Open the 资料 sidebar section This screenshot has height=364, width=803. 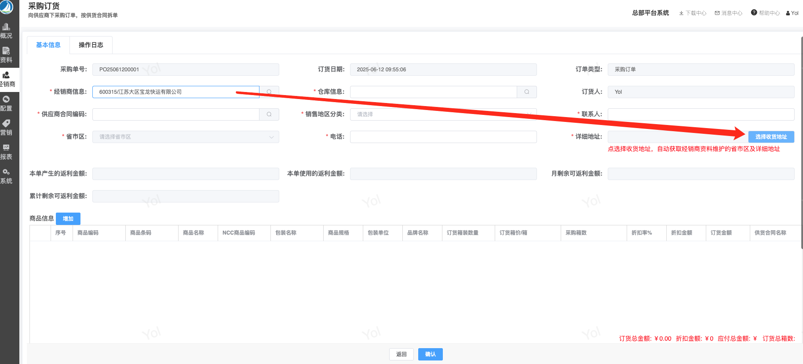[6, 55]
